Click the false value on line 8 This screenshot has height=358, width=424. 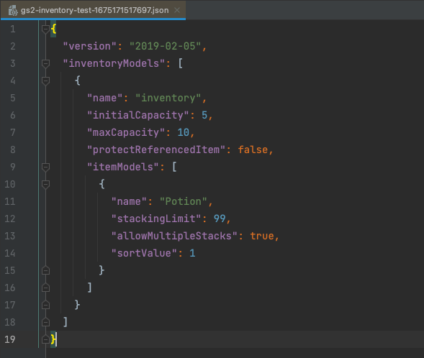253,150
